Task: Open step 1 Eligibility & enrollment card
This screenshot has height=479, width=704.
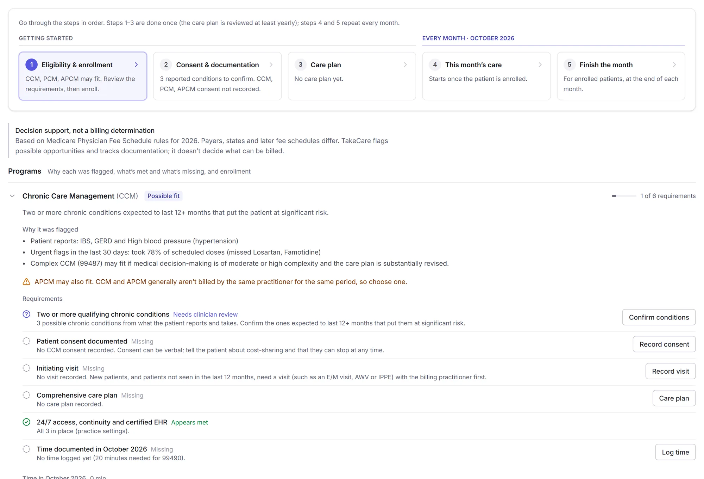Action: pos(83,76)
